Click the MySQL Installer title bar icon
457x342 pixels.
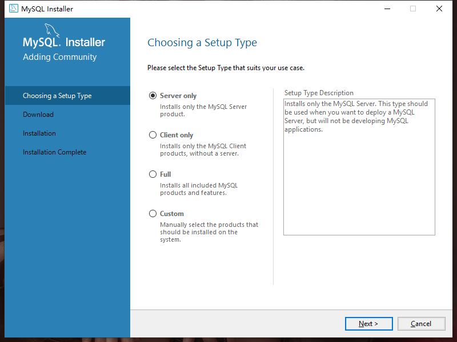(x=13, y=9)
